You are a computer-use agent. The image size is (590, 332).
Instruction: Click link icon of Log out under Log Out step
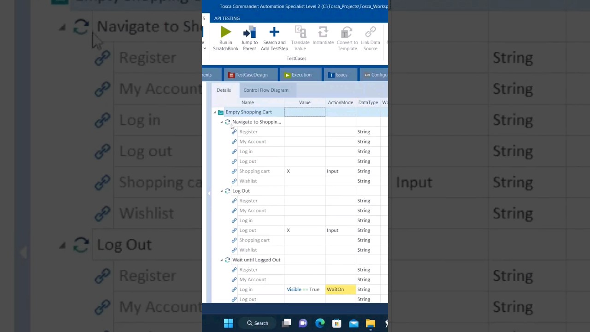234,230
